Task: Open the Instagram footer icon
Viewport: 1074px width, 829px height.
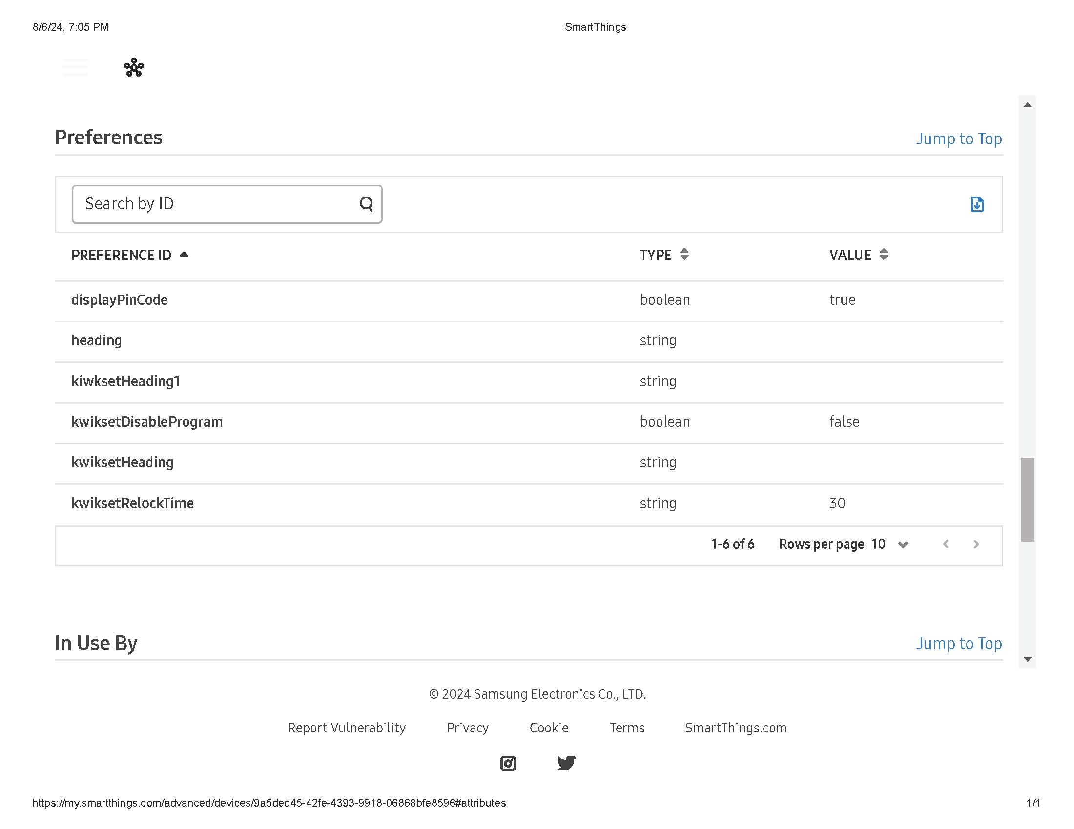Action: (508, 763)
